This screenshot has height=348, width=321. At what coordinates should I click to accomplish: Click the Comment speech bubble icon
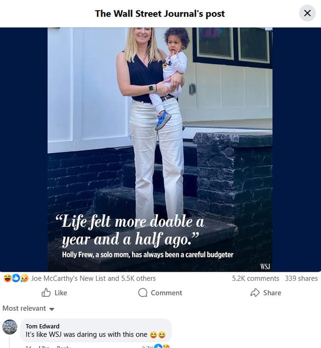point(143,293)
